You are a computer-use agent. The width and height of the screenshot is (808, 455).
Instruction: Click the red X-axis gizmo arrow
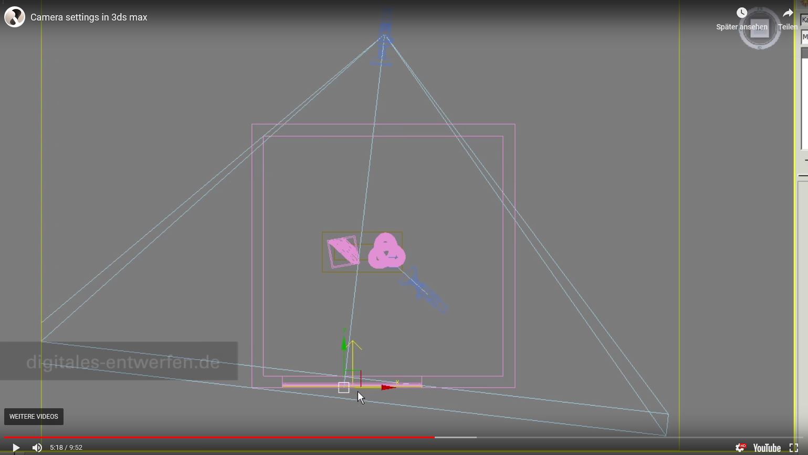[389, 388]
